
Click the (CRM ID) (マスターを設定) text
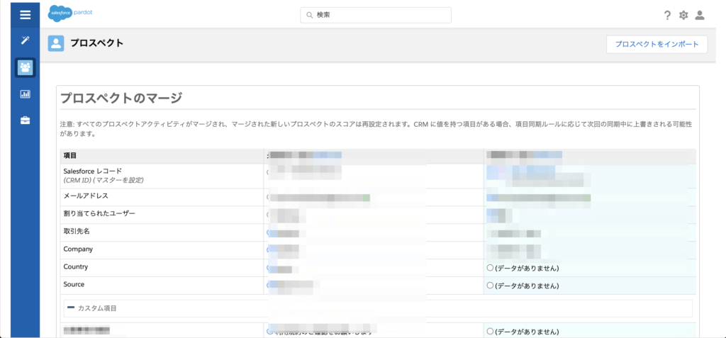[104, 180]
